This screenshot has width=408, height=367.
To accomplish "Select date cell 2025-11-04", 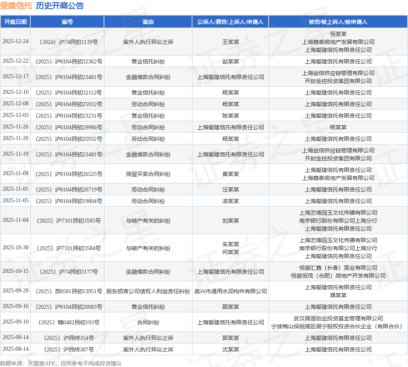I will pos(16,220).
